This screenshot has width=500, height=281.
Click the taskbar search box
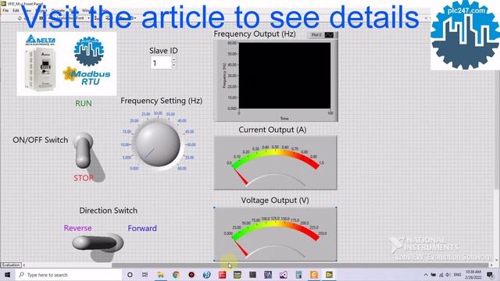tap(69, 275)
